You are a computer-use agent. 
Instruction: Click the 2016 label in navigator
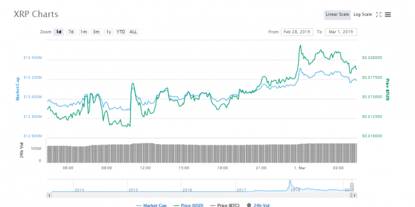click(187, 190)
